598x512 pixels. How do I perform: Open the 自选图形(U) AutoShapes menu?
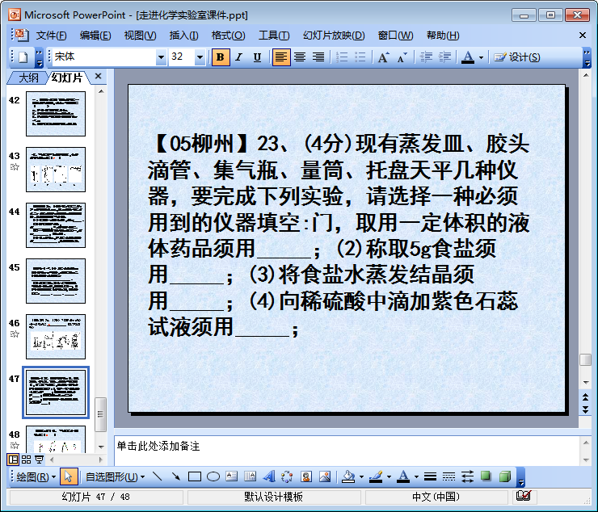(116, 476)
